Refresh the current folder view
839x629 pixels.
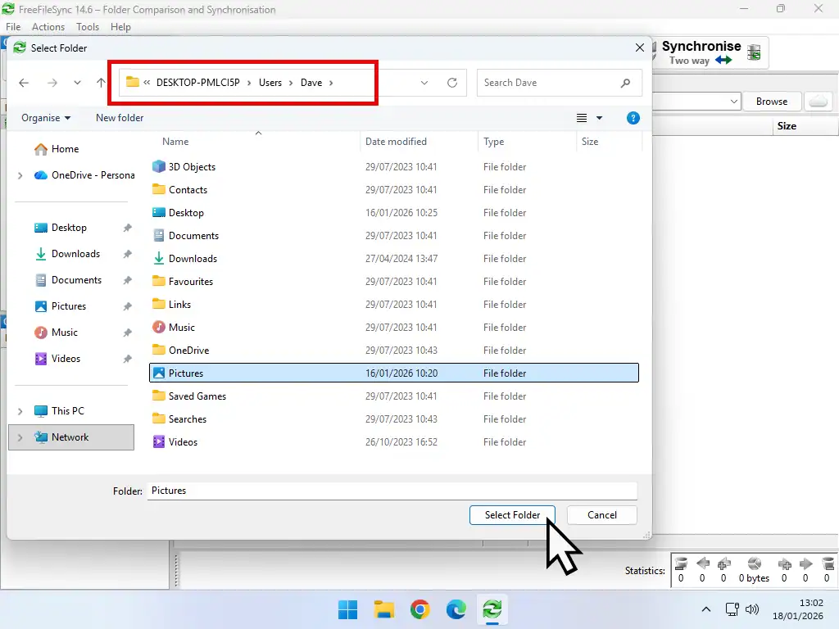coord(452,83)
